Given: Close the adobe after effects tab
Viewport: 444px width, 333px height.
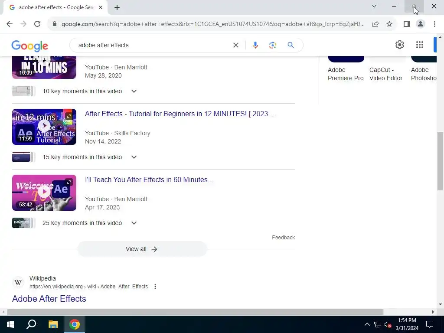Looking at the screenshot, I should pos(101,8).
